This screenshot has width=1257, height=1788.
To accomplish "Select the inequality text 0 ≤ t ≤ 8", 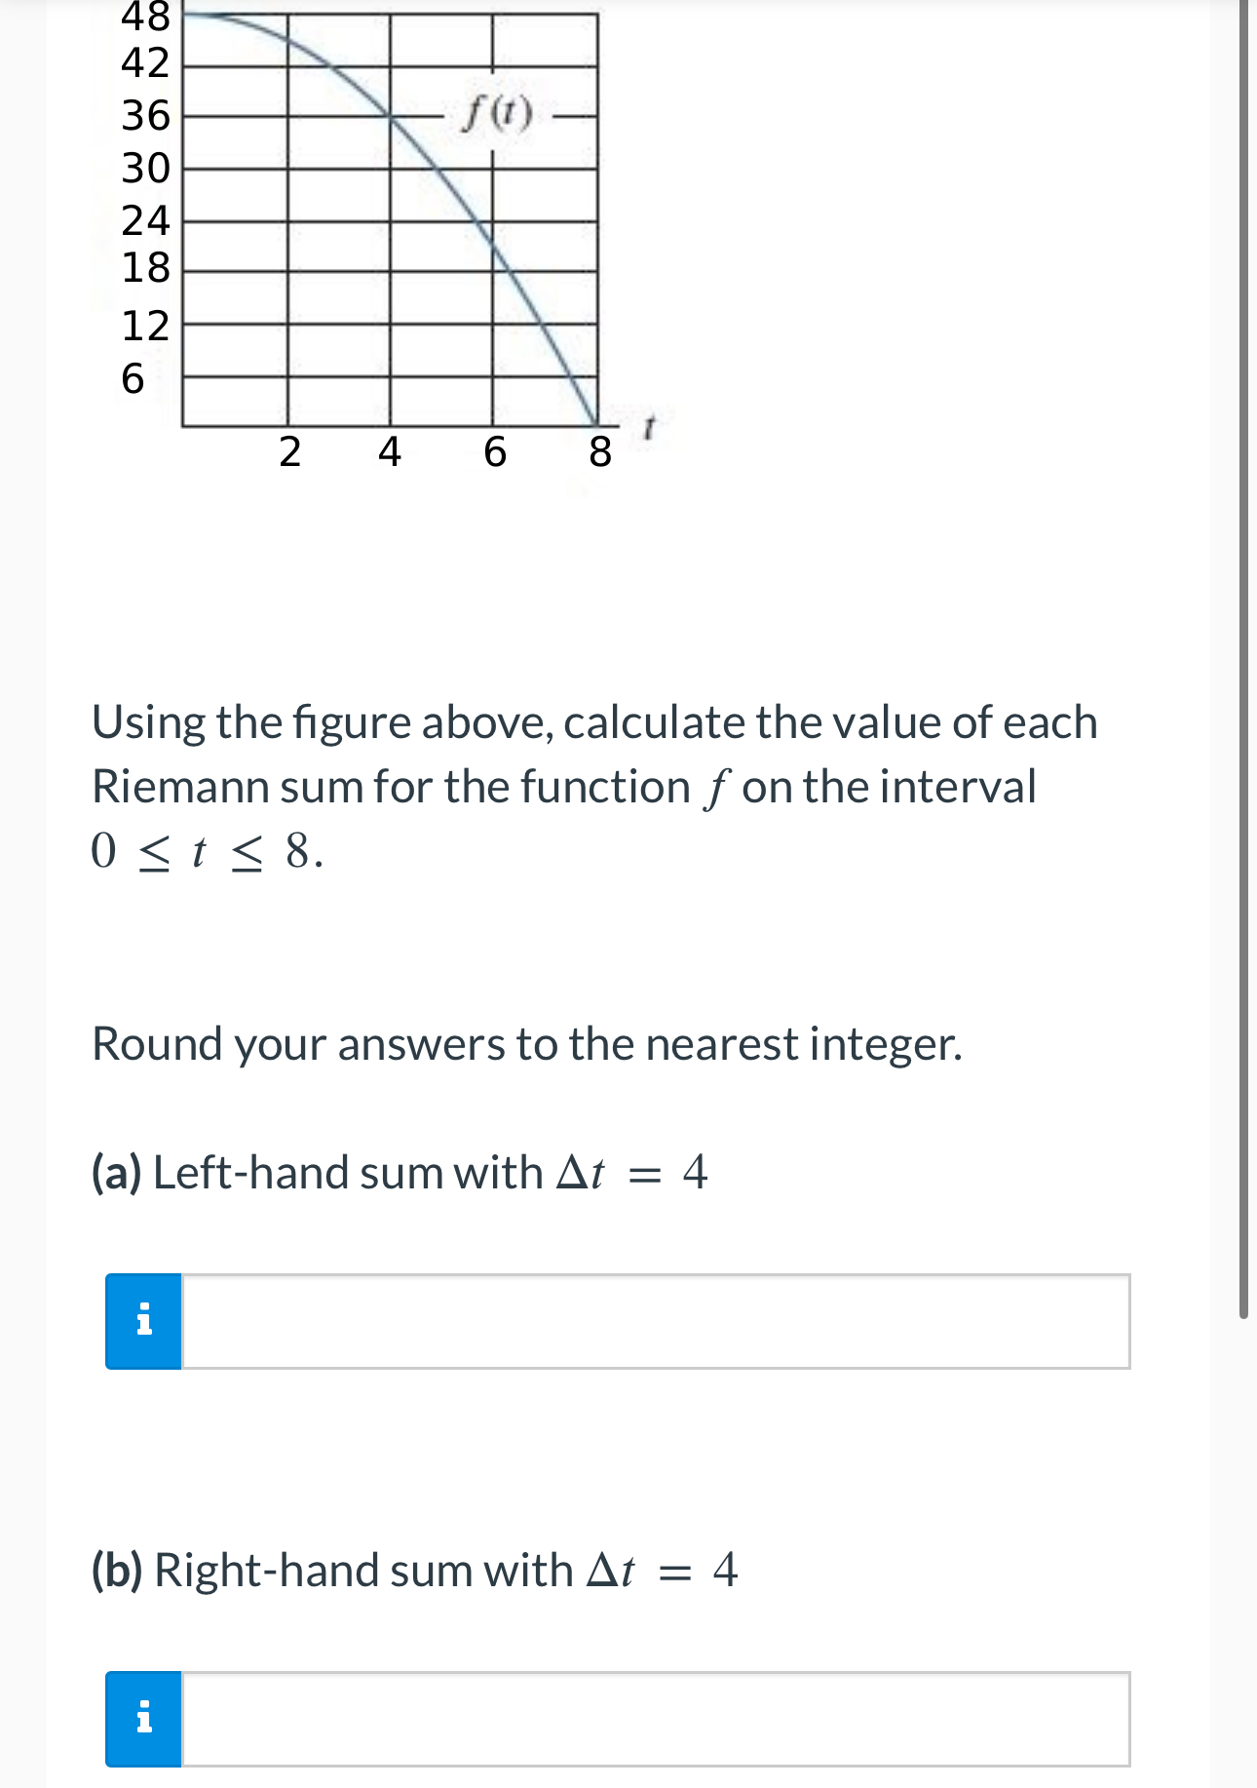I will pyautogui.click(x=203, y=849).
